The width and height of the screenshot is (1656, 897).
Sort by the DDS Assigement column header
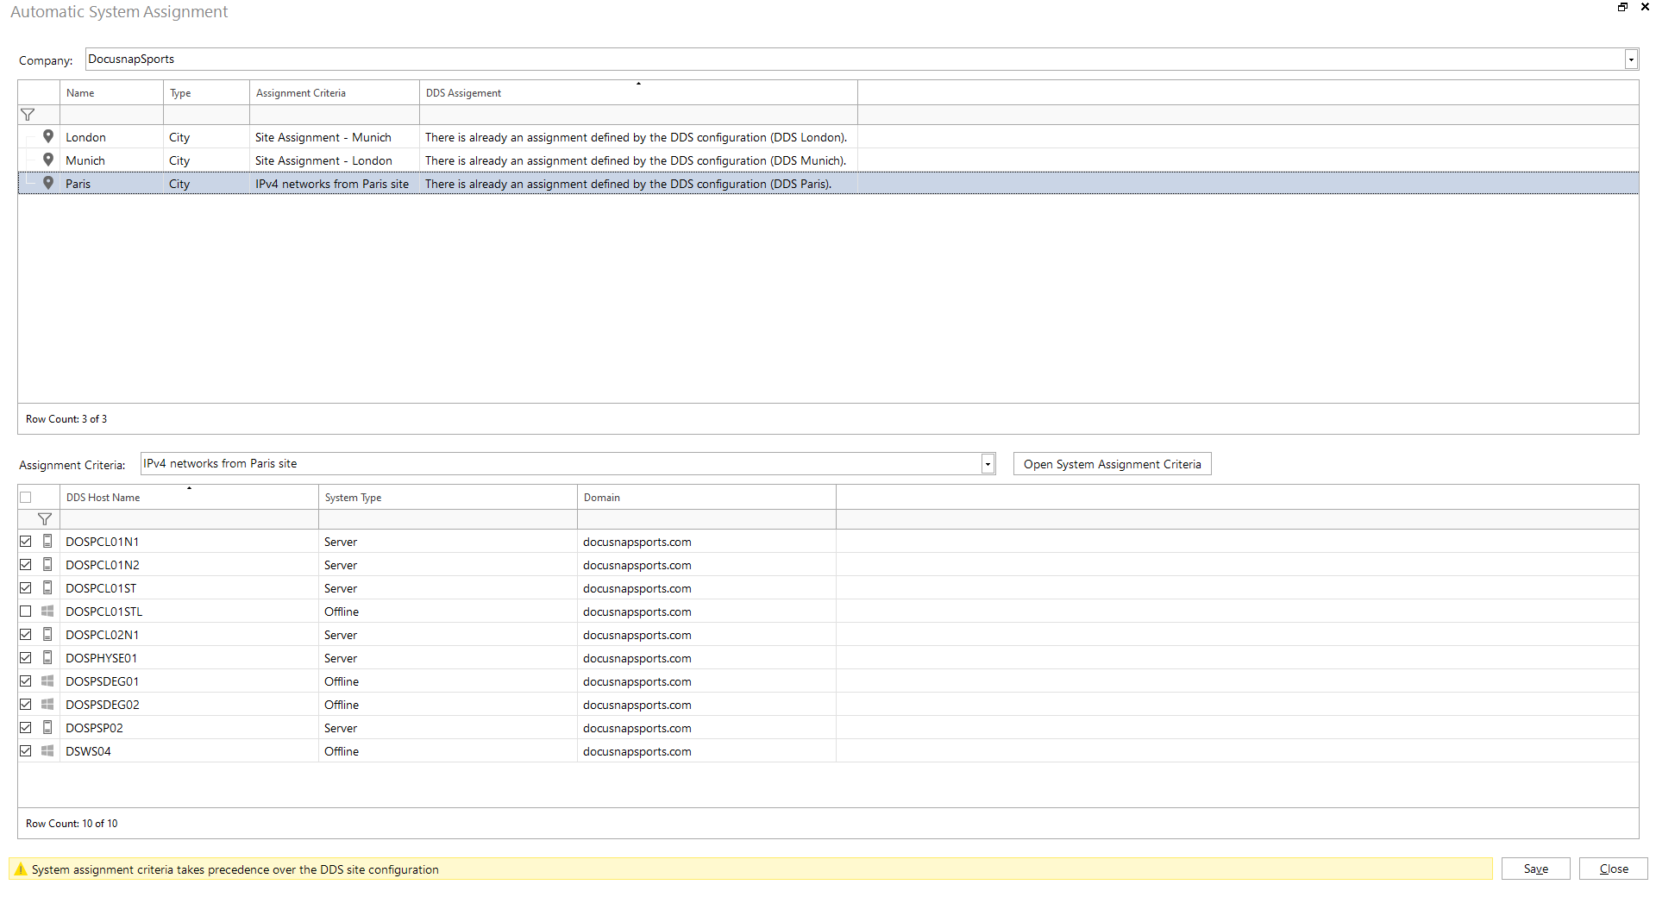pyautogui.click(x=638, y=93)
